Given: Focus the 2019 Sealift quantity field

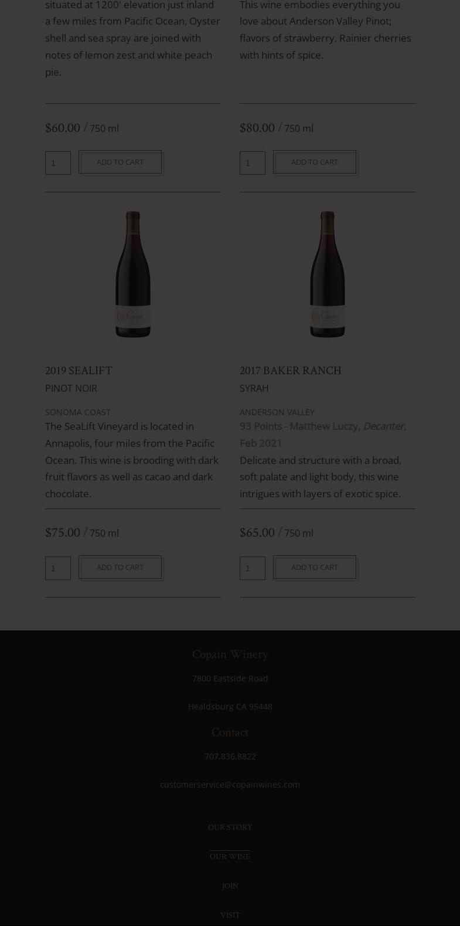Looking at the screenshot, I should pos(58,568).
